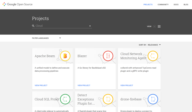Click the Projects page heading
Screen dimensions: 192x112
pyautogui.click(x=40, y=18)
